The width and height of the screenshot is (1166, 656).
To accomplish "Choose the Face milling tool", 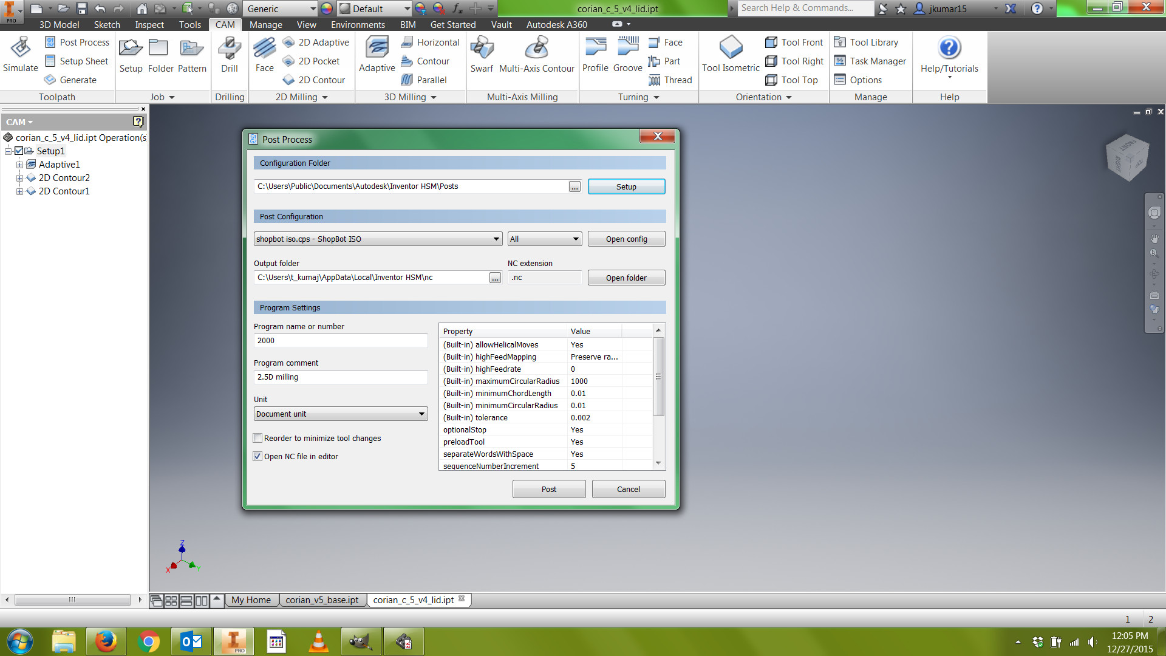I will point(264,55).
